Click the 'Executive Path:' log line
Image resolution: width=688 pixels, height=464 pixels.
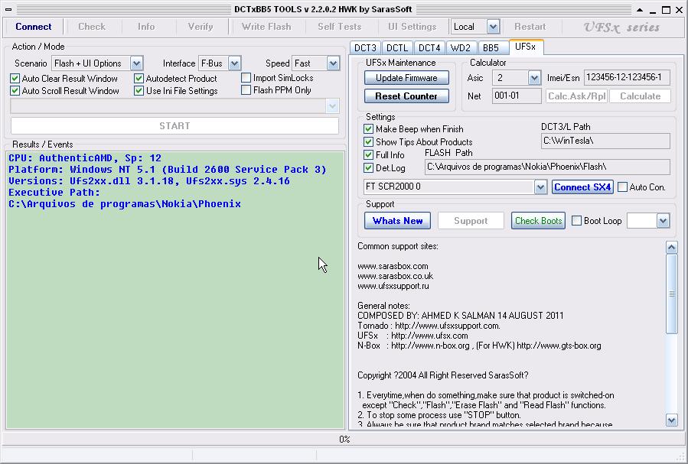pos(54,193)
